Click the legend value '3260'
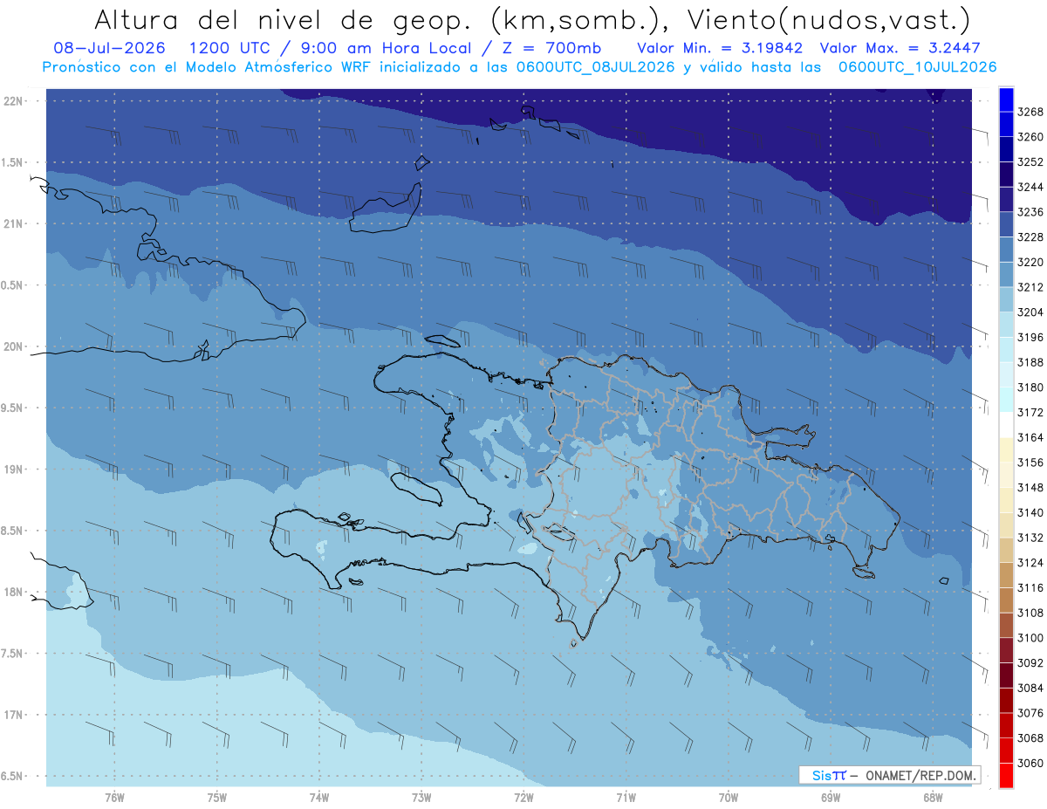Viewport: 1047px width, 809px height. 1030,137
